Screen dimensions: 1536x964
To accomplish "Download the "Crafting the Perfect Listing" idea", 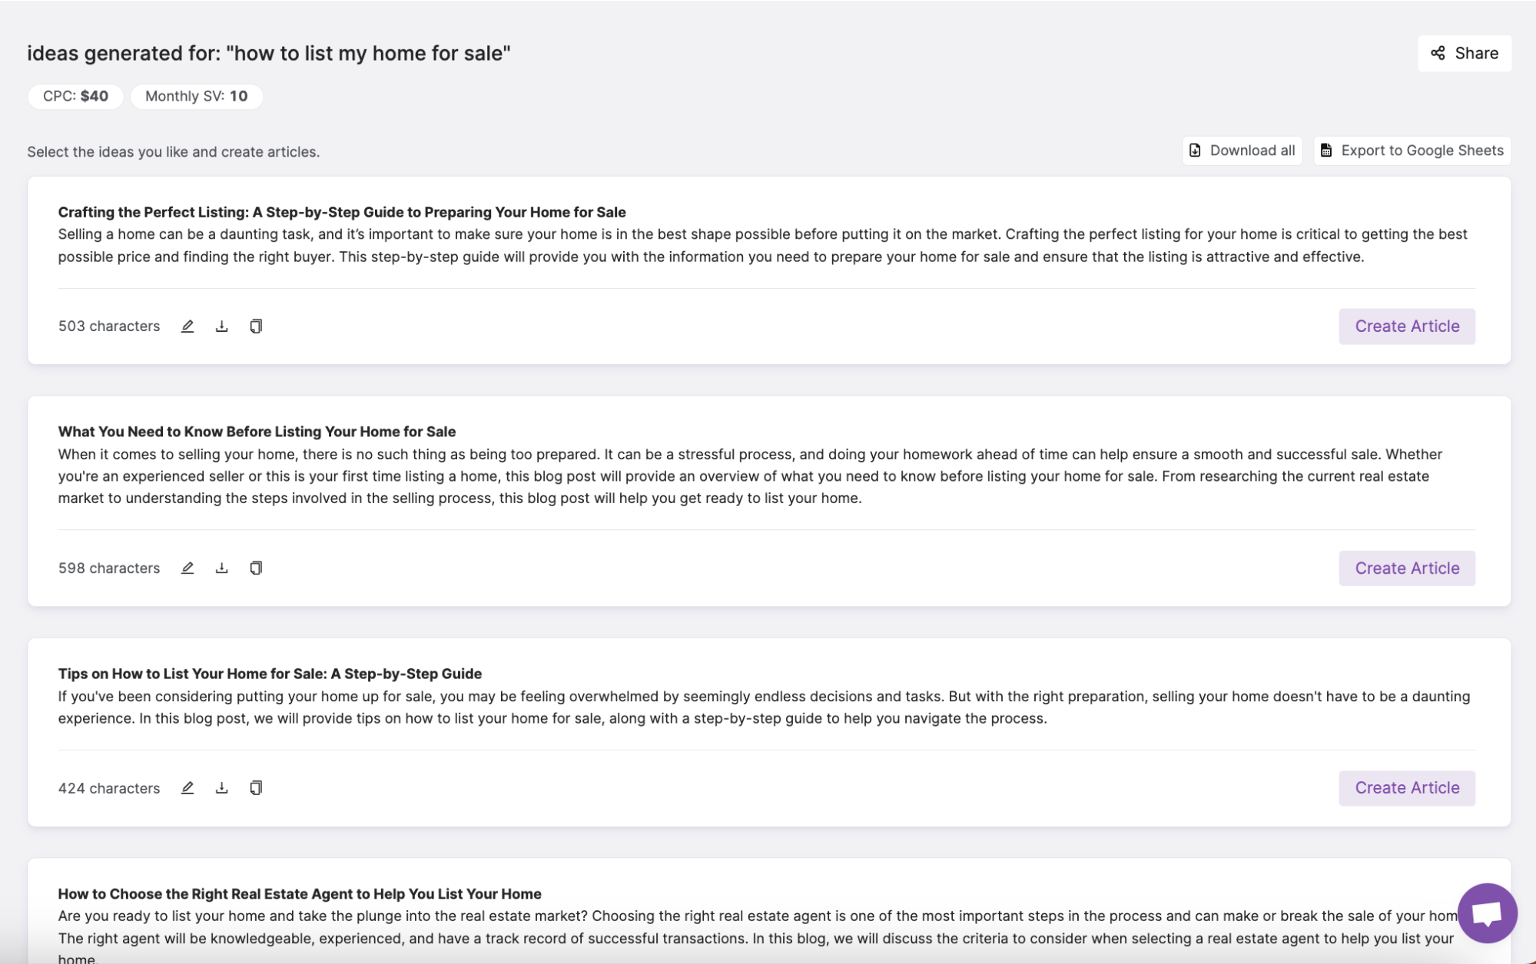I will (x=222, y=326).
